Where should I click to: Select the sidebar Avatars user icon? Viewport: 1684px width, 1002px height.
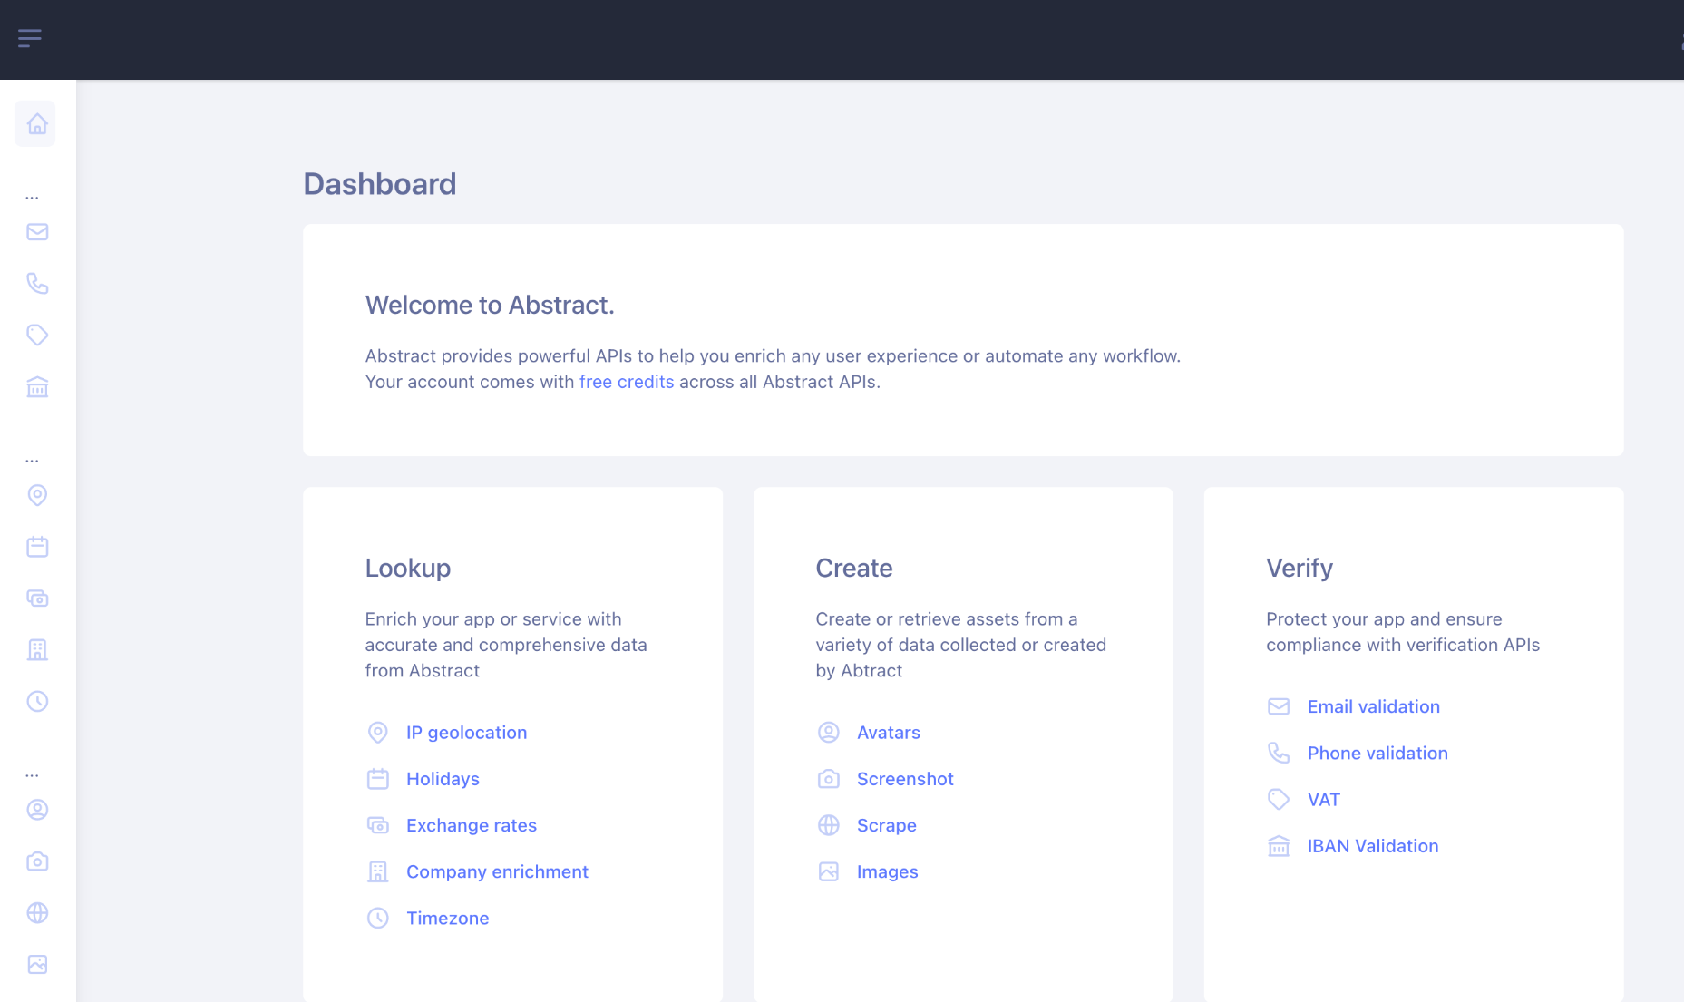37,810
